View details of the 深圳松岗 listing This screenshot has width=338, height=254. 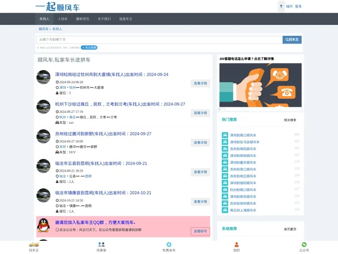point(200,83)
